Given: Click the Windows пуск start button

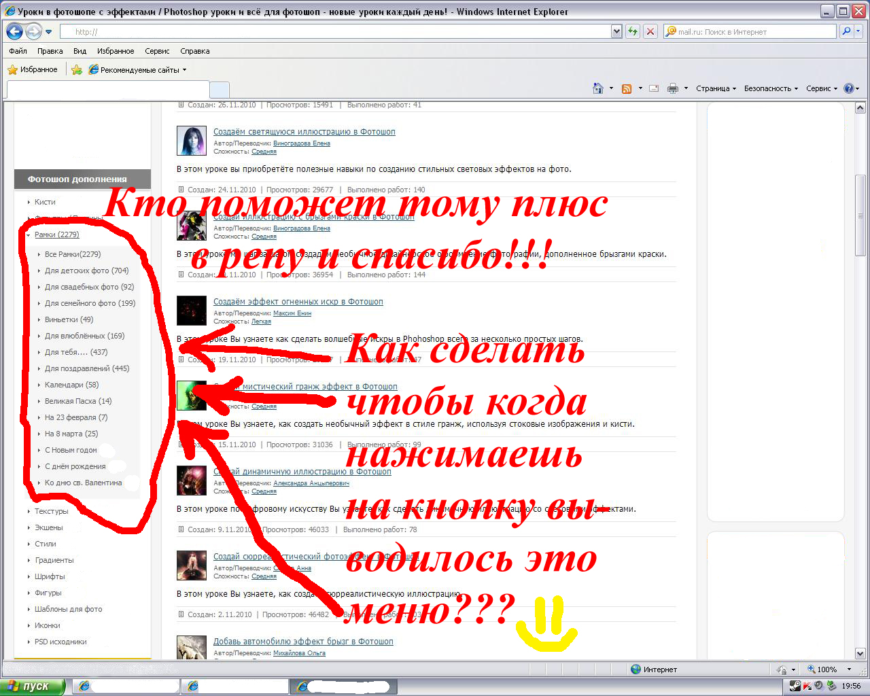Looking at the screenshot, I should pos(32,686).
